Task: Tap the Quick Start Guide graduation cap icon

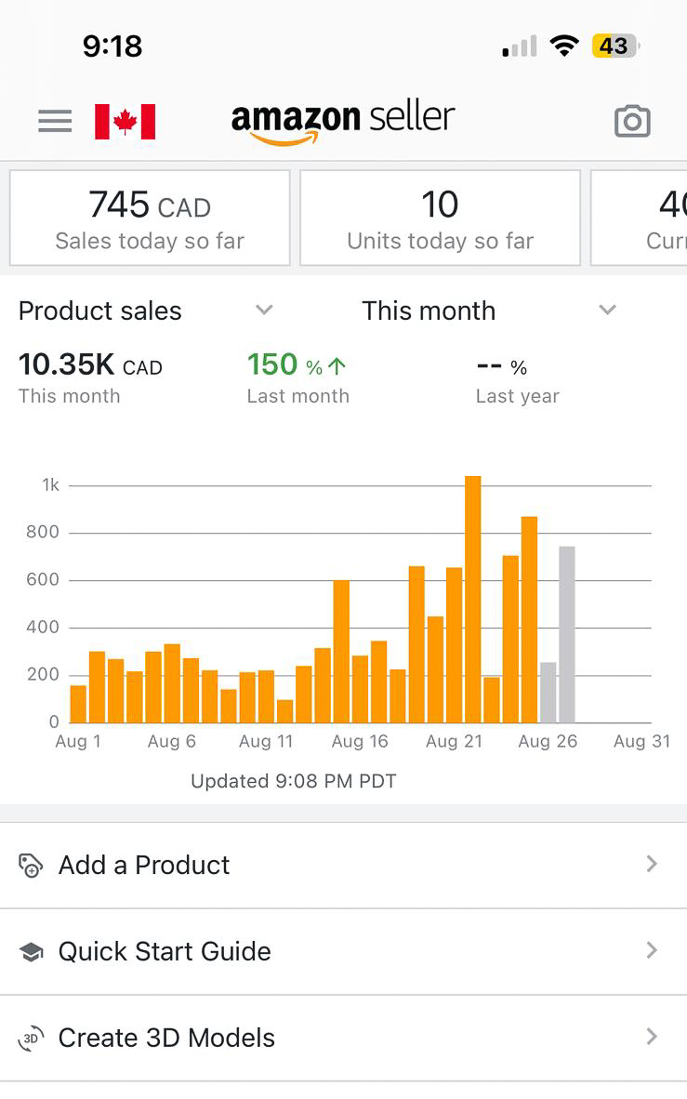Action: tap(31, 952)
